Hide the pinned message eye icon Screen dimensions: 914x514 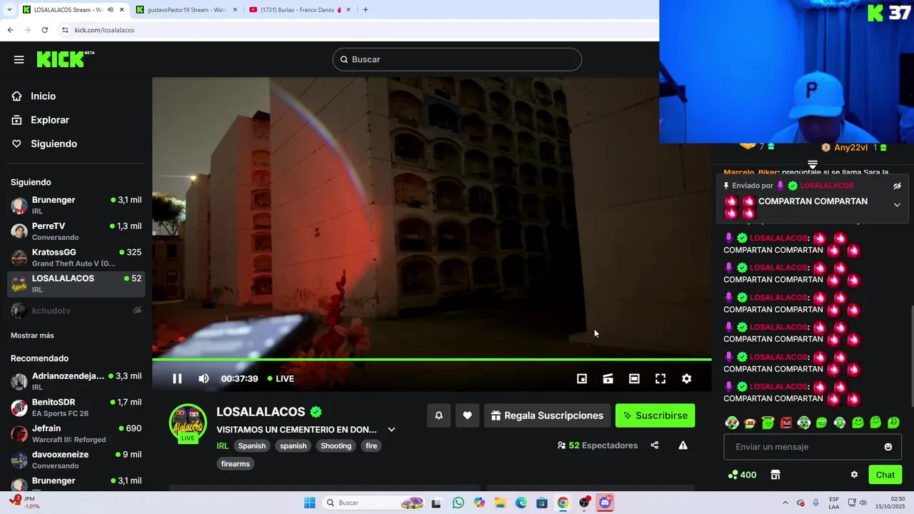(897, 186)
